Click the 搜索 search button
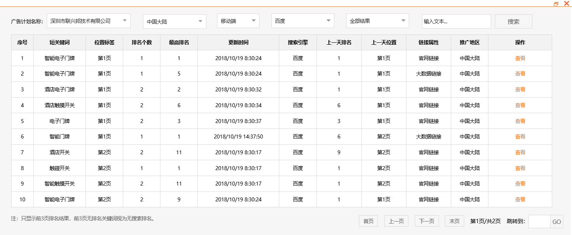572x235 pixels. pos(513,21)
